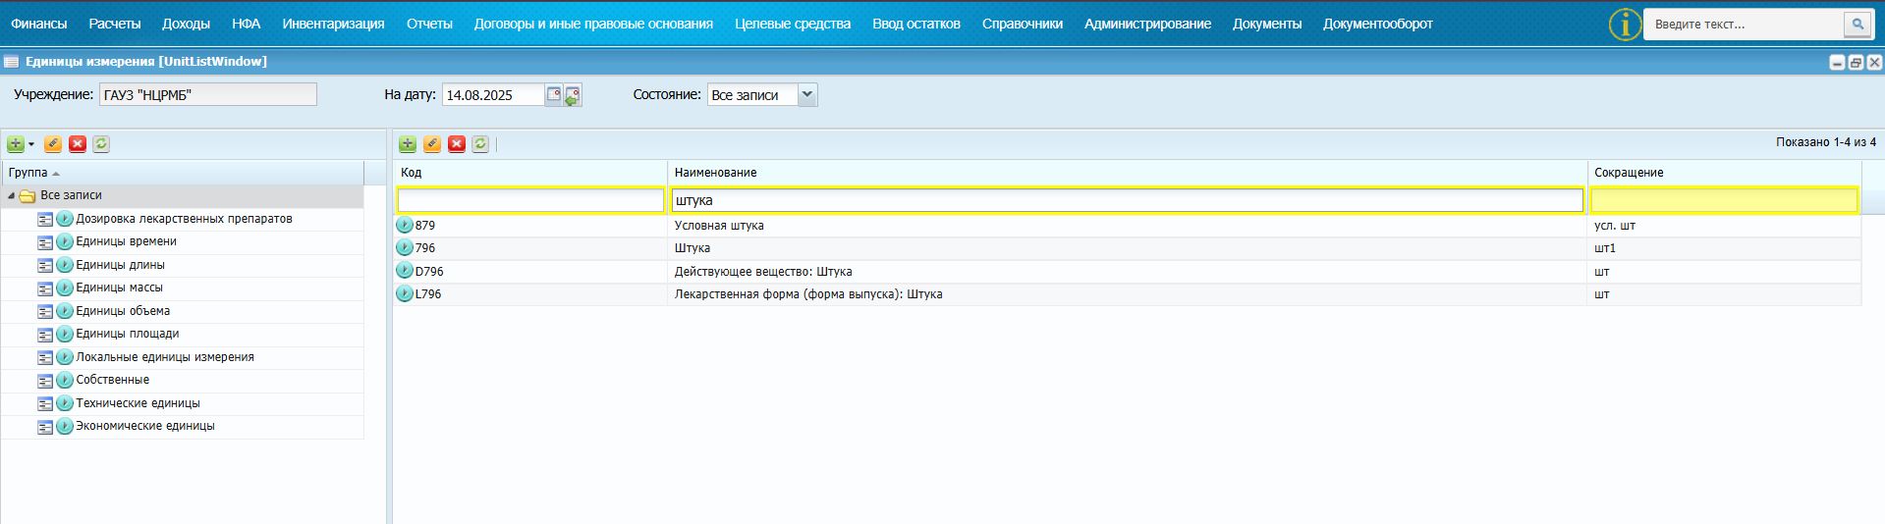
Task: Select the row Условная штука
Action: coord(1127,226)
